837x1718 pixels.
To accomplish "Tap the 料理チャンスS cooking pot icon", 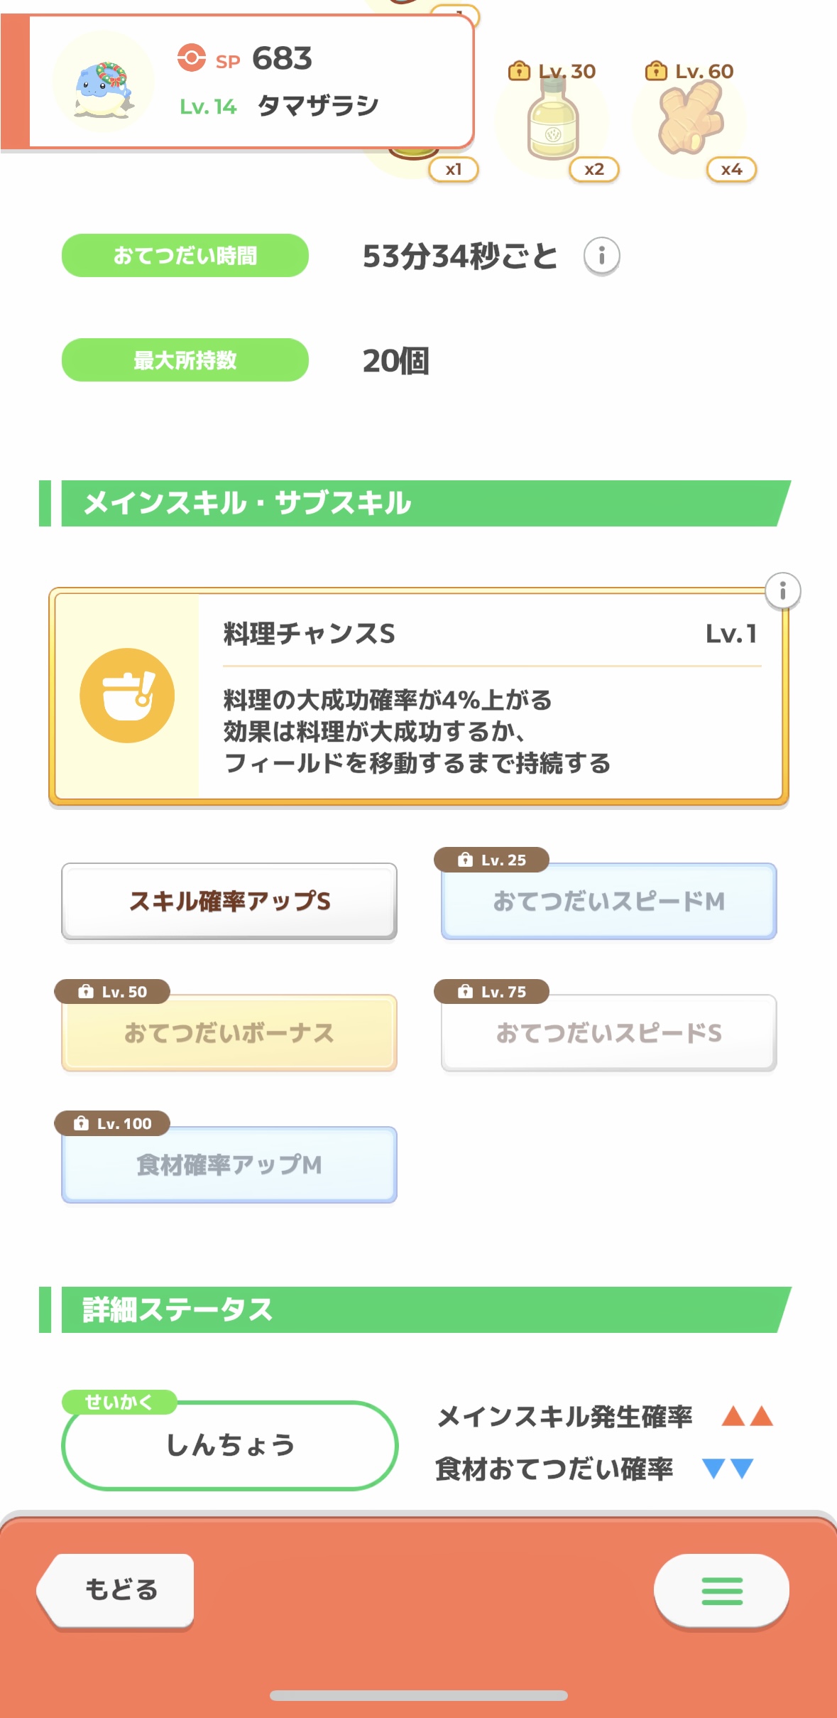I will [x=127, y=696].
